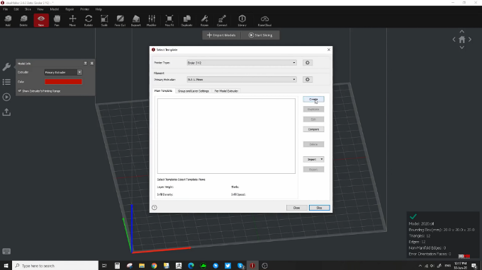Open the Extruder dropdown in Model Info
Screen dimensions: 482x270
click(63, 72)
